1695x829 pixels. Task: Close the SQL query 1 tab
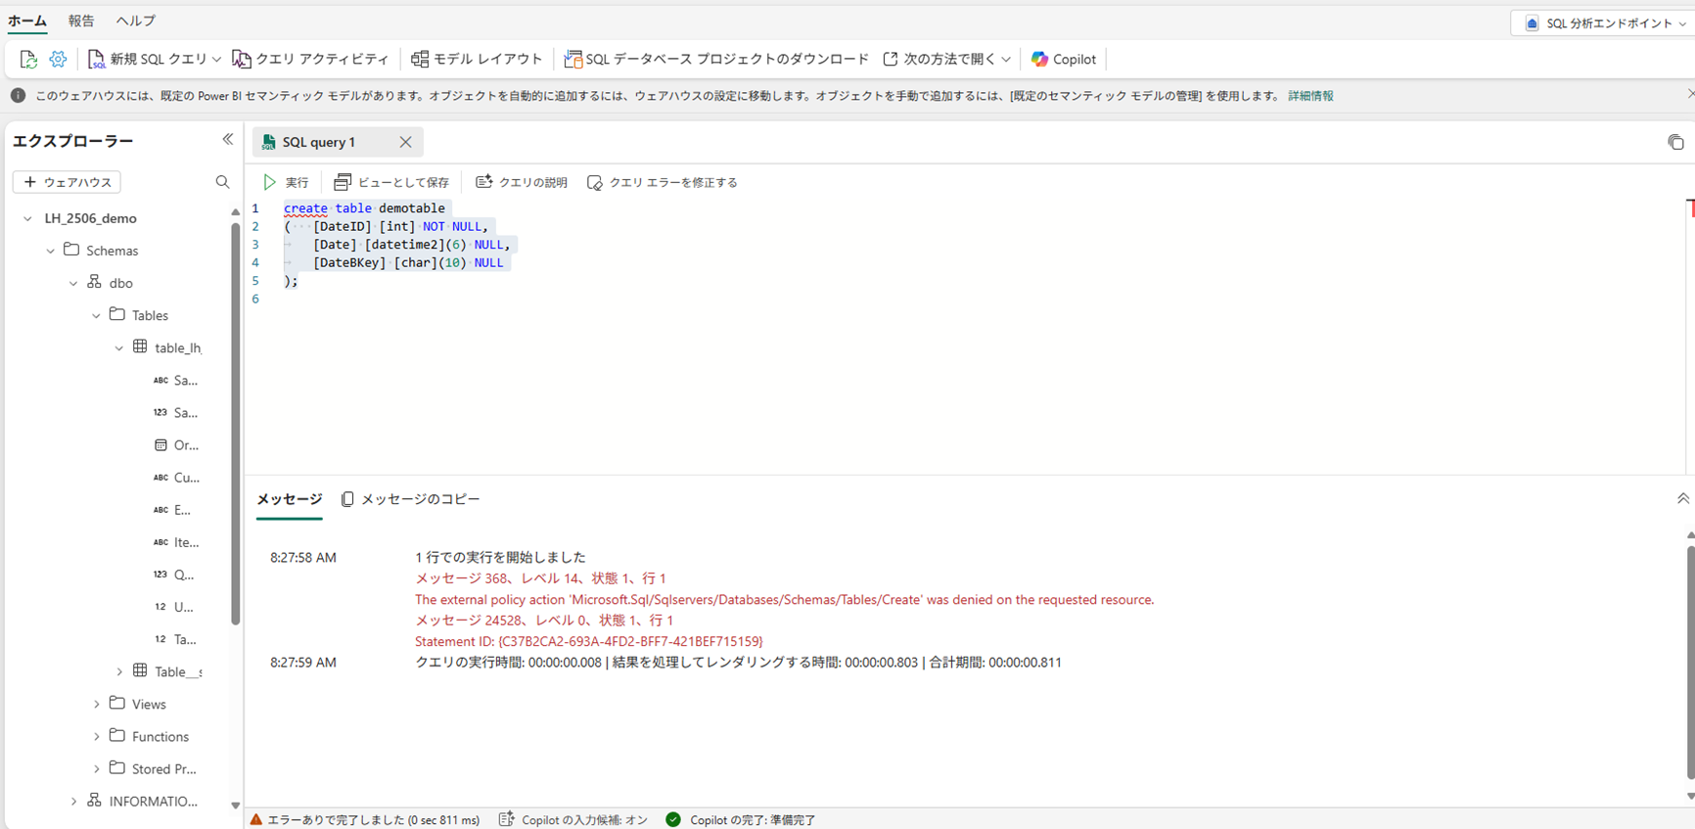405,143
